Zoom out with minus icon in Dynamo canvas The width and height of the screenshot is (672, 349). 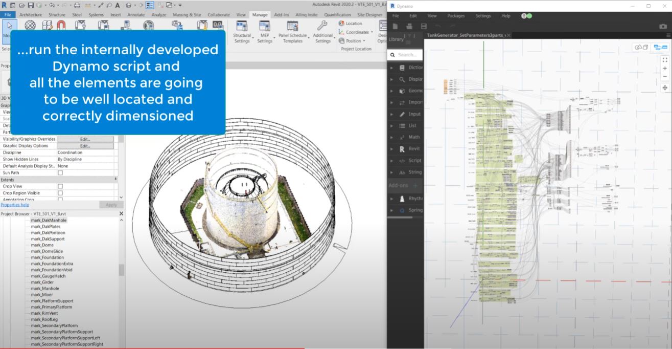(665, 77)
